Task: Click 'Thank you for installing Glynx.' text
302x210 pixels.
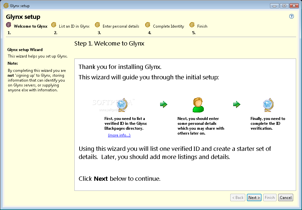Action: 120,67
